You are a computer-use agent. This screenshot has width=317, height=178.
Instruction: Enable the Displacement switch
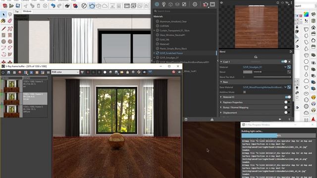[x=287, y=113]
